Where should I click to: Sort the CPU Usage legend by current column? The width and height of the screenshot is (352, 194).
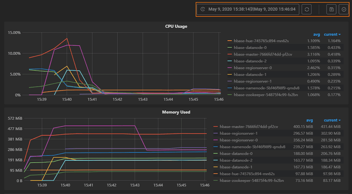pyautogui.click(x=332, y=34)
